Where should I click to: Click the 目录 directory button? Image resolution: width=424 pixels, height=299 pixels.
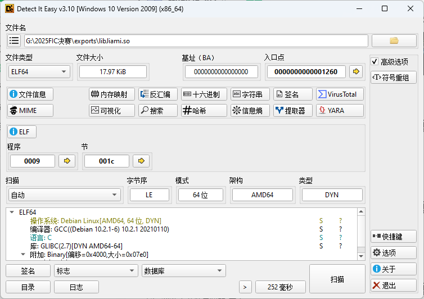tap(28, 287)
